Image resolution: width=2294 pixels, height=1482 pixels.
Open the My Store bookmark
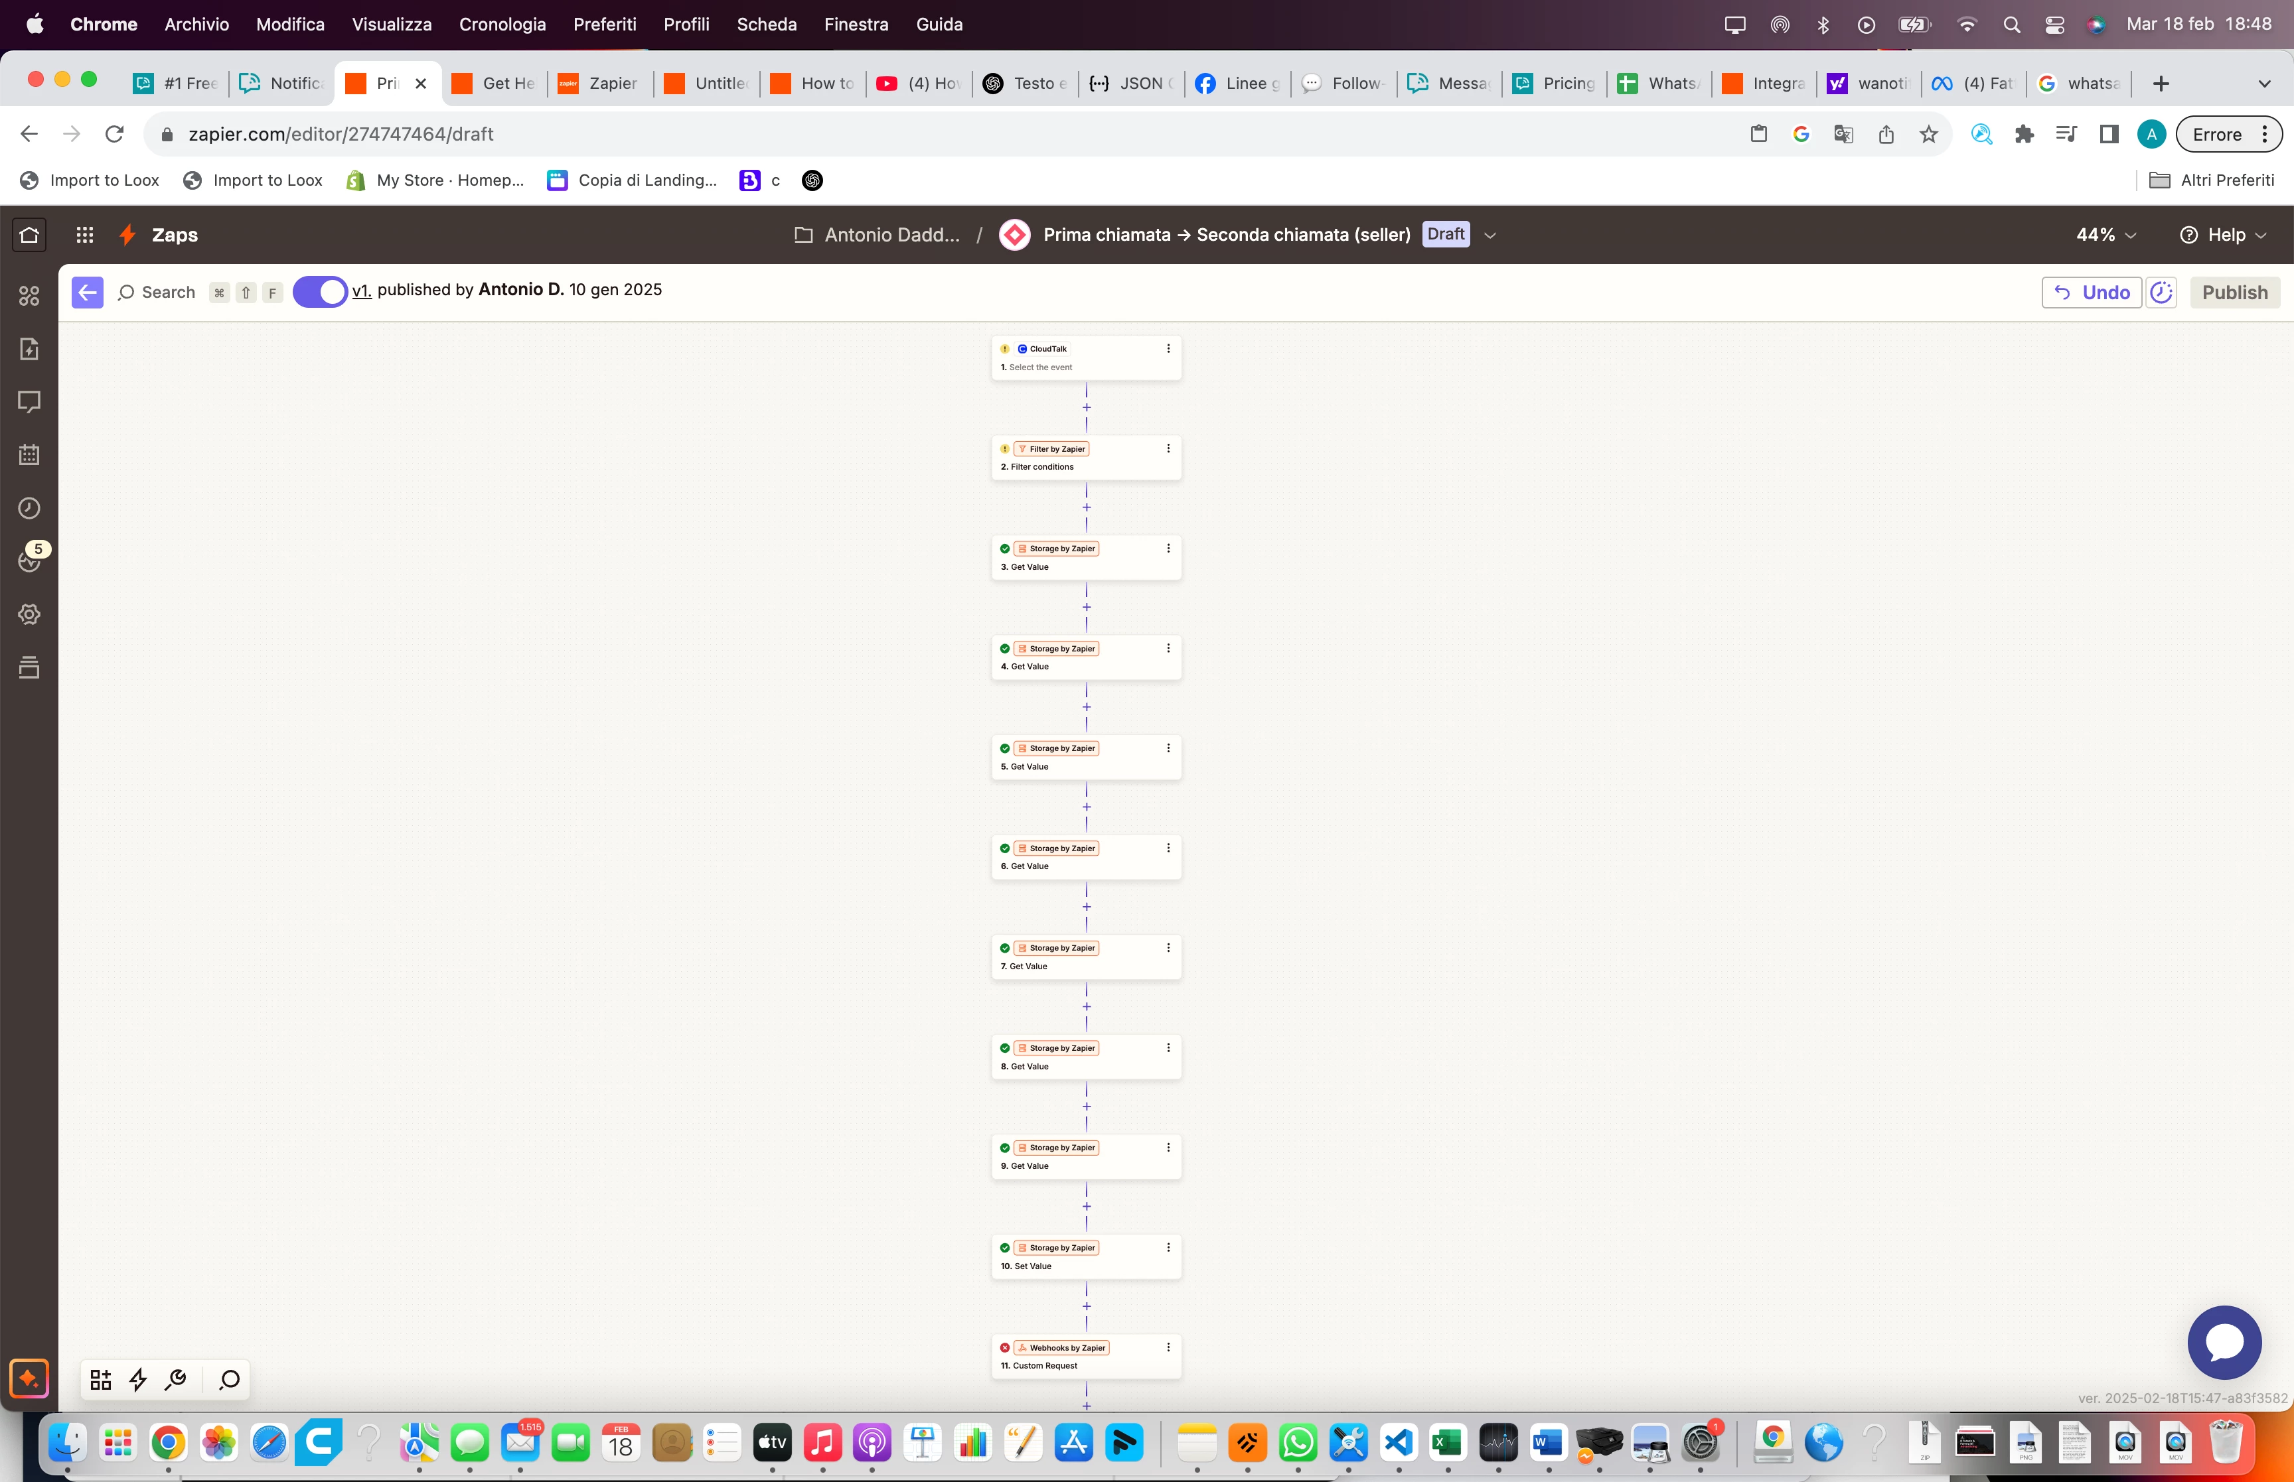coord(435,180)
